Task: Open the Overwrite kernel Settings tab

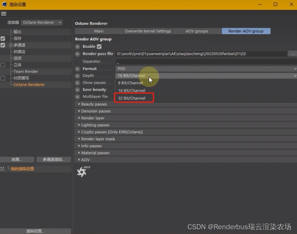Action: pyautogui.click(x=148, y=31)
